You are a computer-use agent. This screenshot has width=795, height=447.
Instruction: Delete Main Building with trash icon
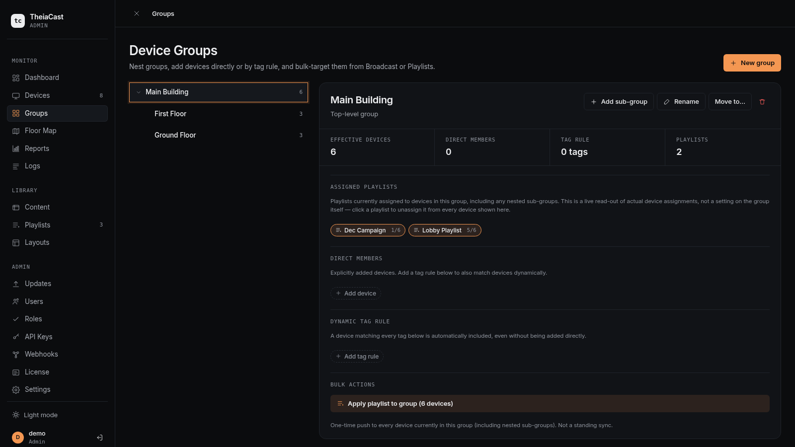762,101
